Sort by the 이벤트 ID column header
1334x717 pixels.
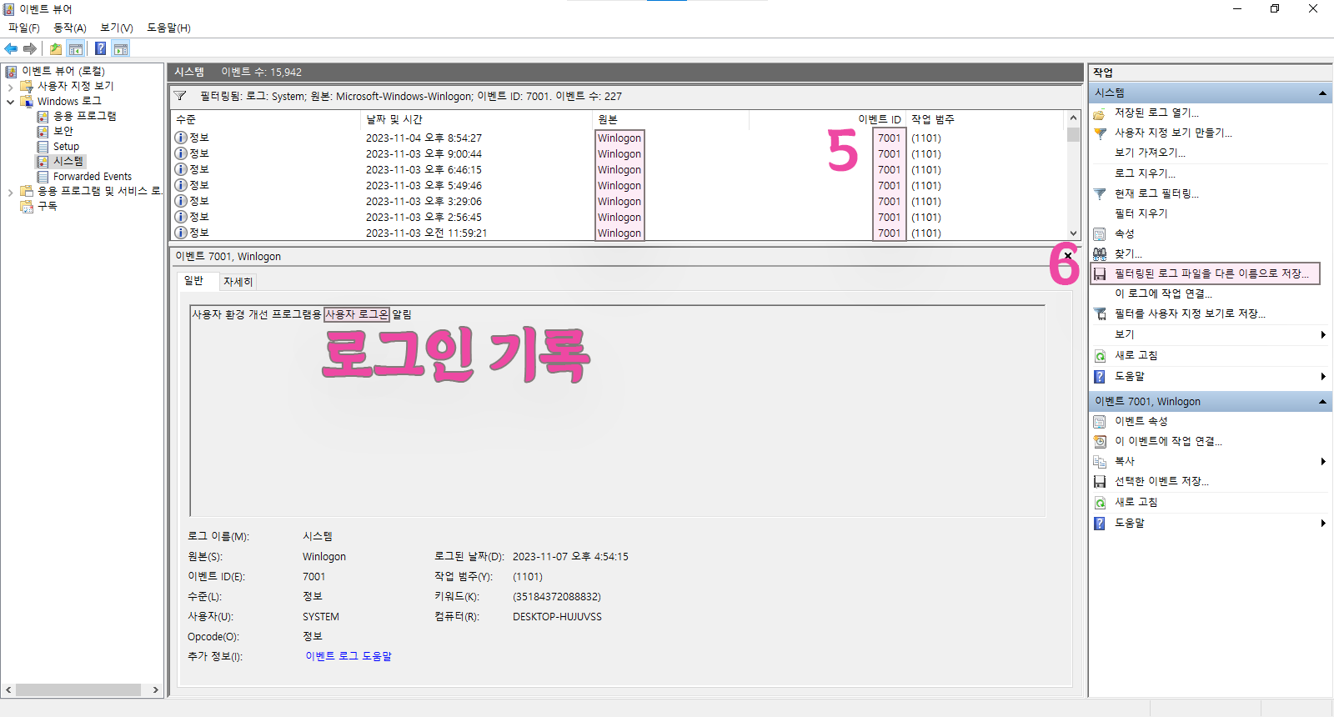827,119
